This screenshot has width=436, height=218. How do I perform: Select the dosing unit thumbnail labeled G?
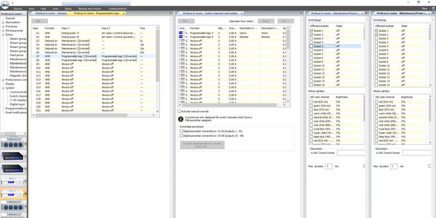click(13, 206)
